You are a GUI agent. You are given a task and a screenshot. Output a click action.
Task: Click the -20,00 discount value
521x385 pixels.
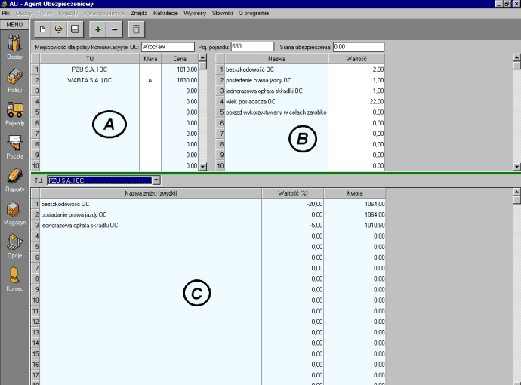[x=293, y=204]
